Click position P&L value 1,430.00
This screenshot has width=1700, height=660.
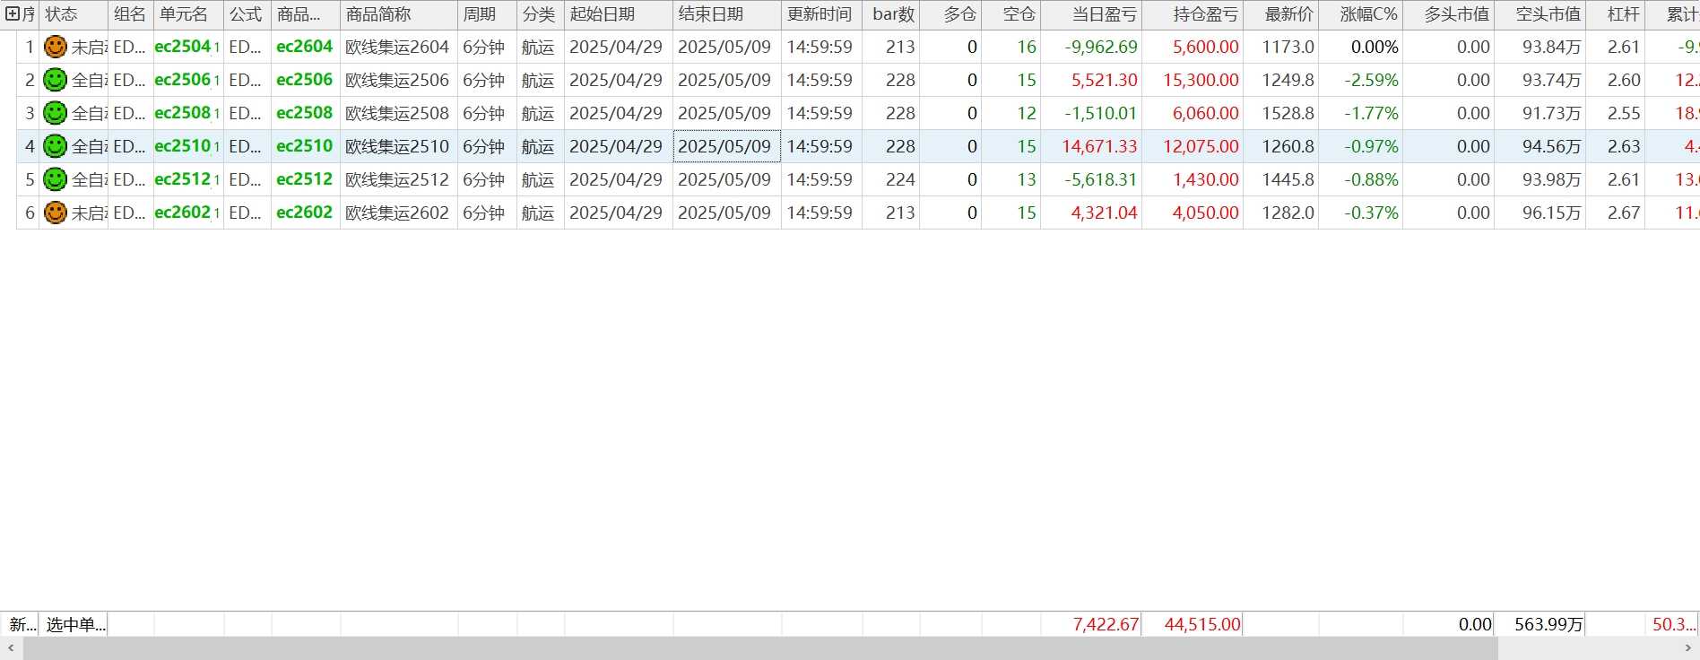pyautogui.click(x=1206, y=179)
